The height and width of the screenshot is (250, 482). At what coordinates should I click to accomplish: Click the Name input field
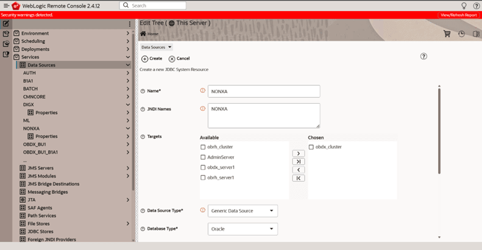pyautogui.click(x=264, y=91)
